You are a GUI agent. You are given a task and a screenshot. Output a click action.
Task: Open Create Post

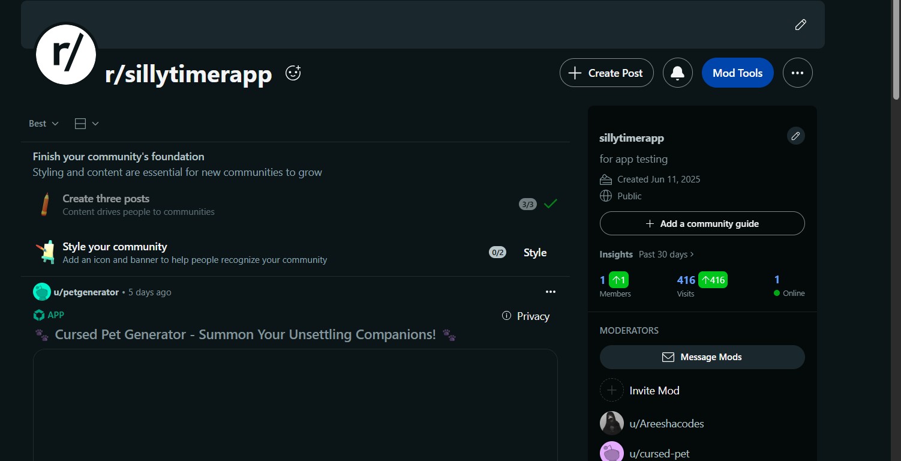pos(606,73)
